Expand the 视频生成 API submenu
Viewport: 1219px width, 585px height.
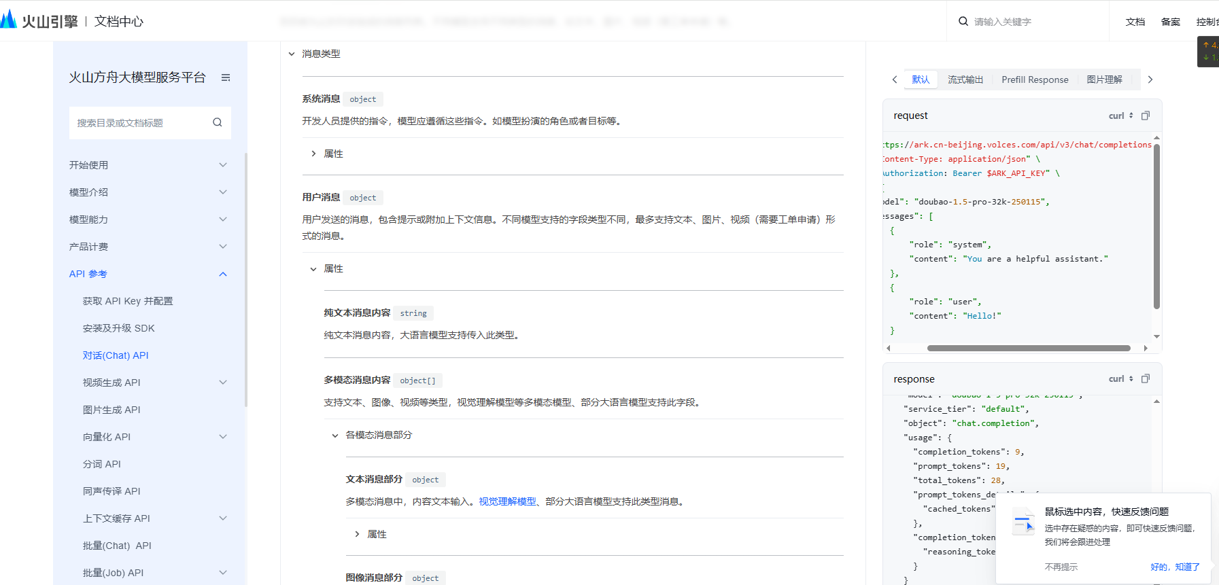223,383
